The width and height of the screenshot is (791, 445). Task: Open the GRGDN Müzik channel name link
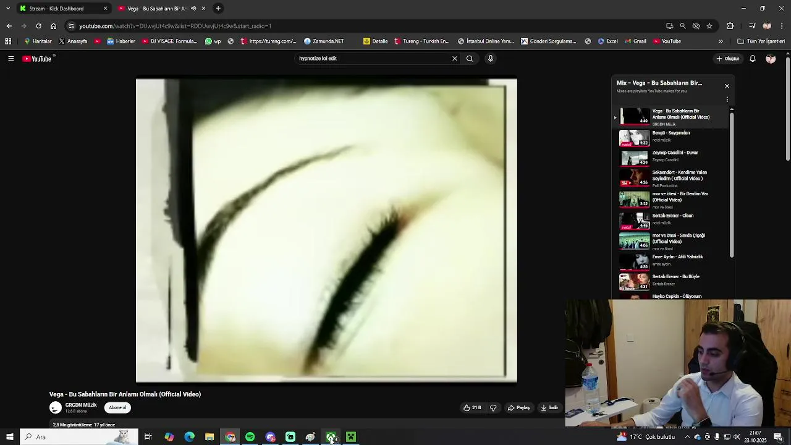81,405
